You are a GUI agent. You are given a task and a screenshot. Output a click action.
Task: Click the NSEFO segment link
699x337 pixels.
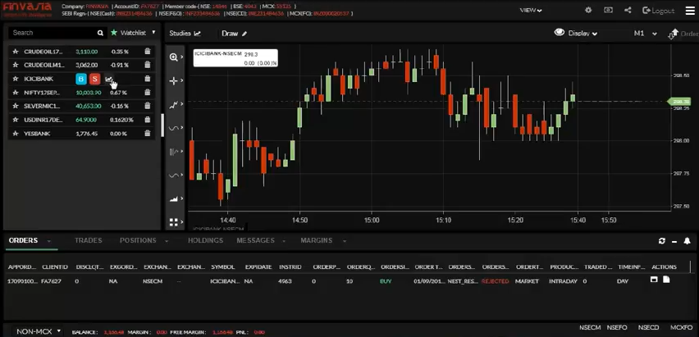coord(617,328)
